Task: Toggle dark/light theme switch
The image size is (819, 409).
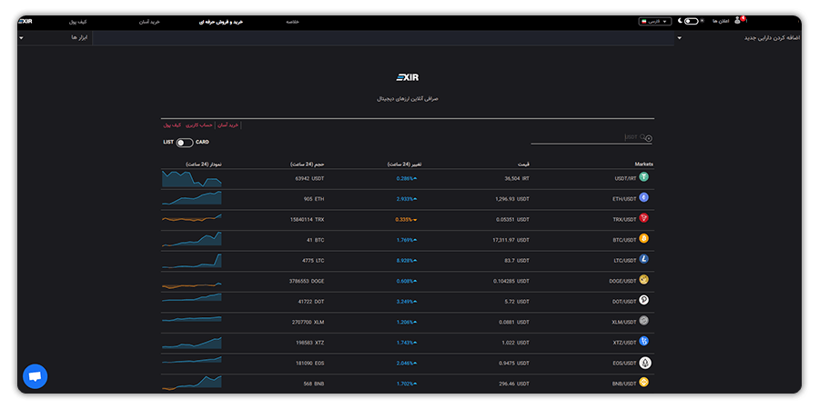Action: tap(691, 22)
